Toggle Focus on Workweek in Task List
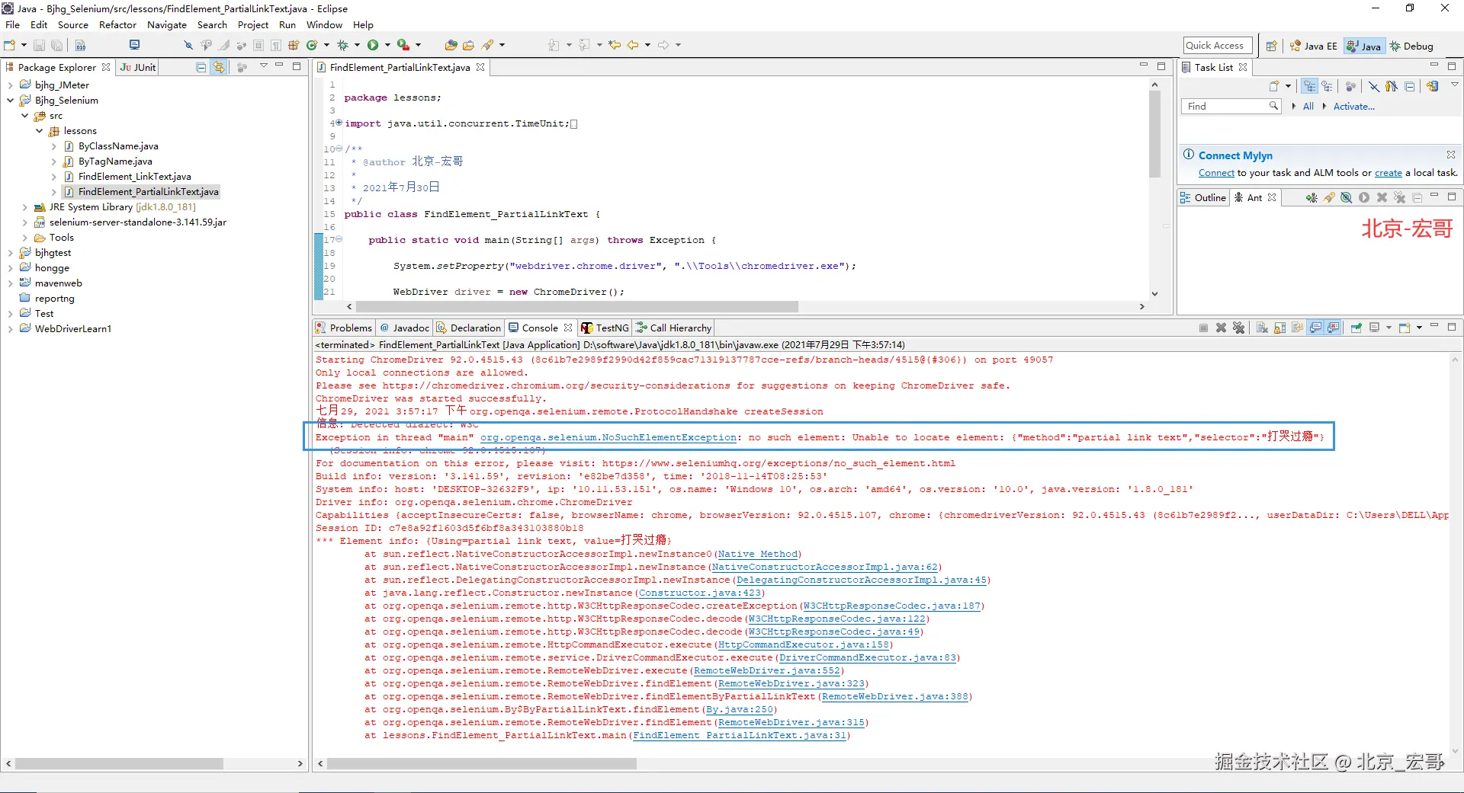1464x793 pixels. click(1351, 86)
